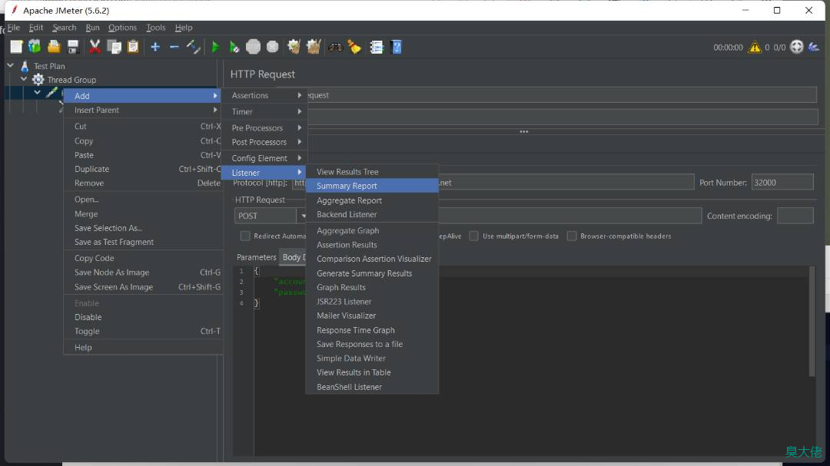Click the JMeter feather icon at toolbar end
This screenshot has width=830, height=466.
coord(814,47)
